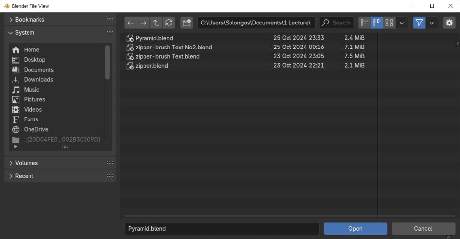The image size is (460, 239).
Task: Click the file name input field
Action: click(222, 229)
